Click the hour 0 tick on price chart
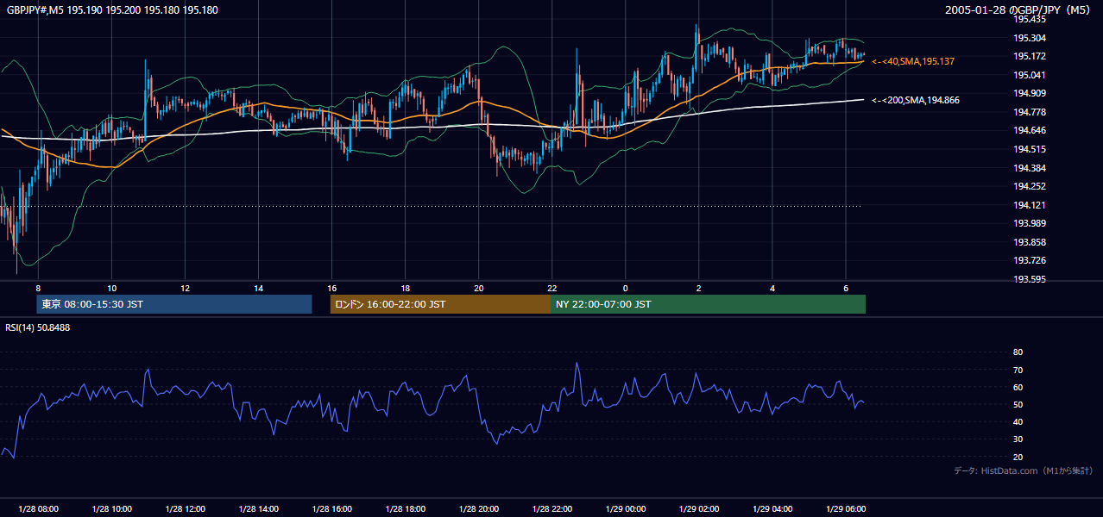Viewport: 1103px width, 517px height. pos(626,288)
